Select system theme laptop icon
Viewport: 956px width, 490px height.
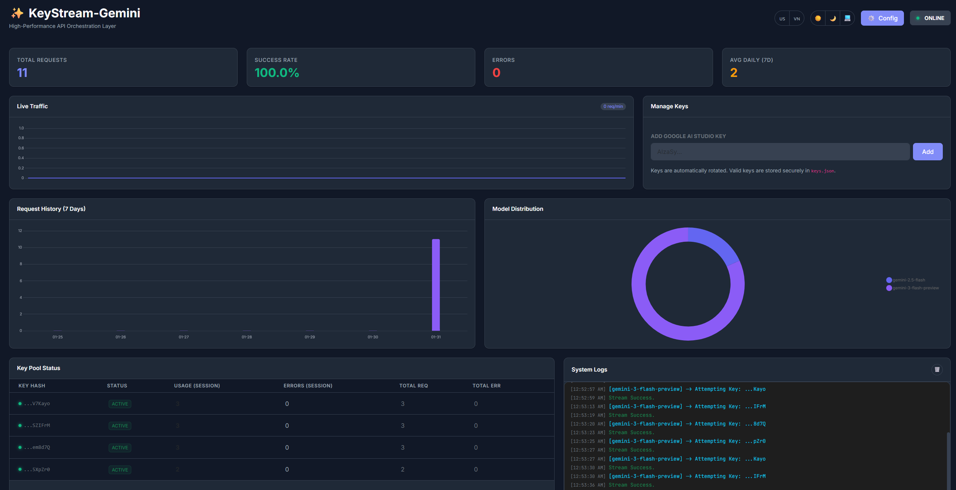847,18
